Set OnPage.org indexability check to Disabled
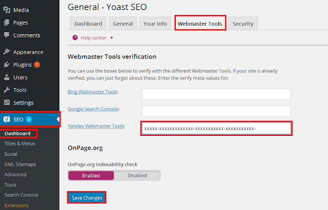The height and width of the screenshot is (210, 328). 137,176
